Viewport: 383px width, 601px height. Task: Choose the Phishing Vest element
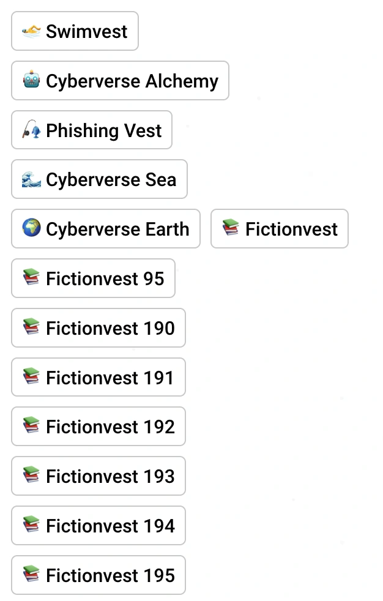click(91, 130)
